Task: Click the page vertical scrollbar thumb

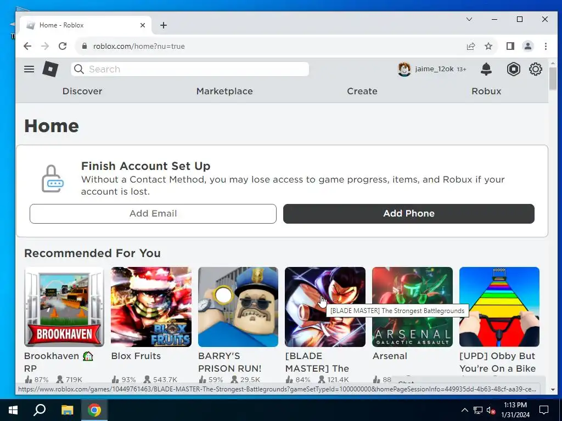Action: point(552,79)
